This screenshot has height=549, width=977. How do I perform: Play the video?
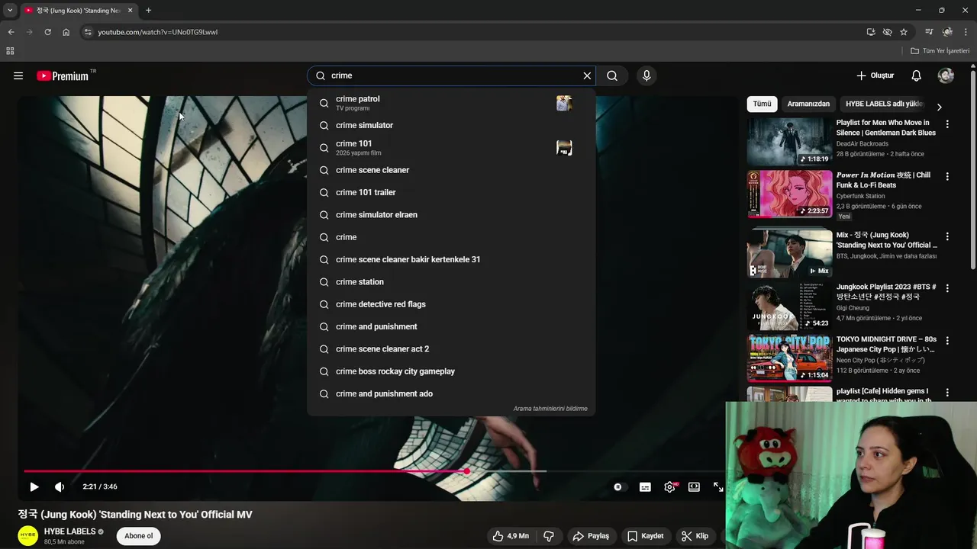pyautogui.click(x=34, y=486)
